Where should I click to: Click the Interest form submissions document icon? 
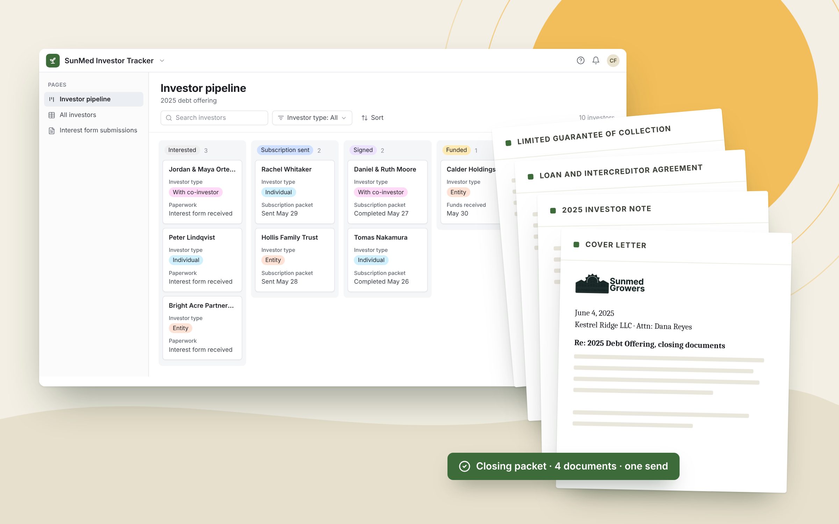pyautogui.click(x=52, y=131)
